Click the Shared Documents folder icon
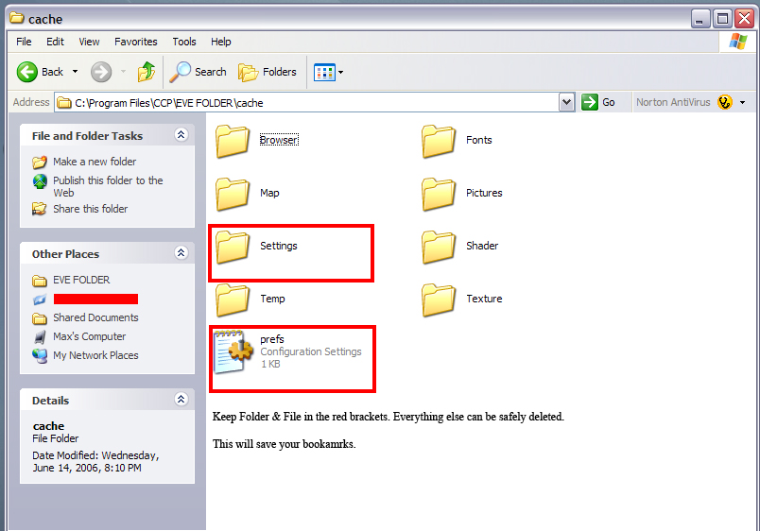 [x=40, y=318]
